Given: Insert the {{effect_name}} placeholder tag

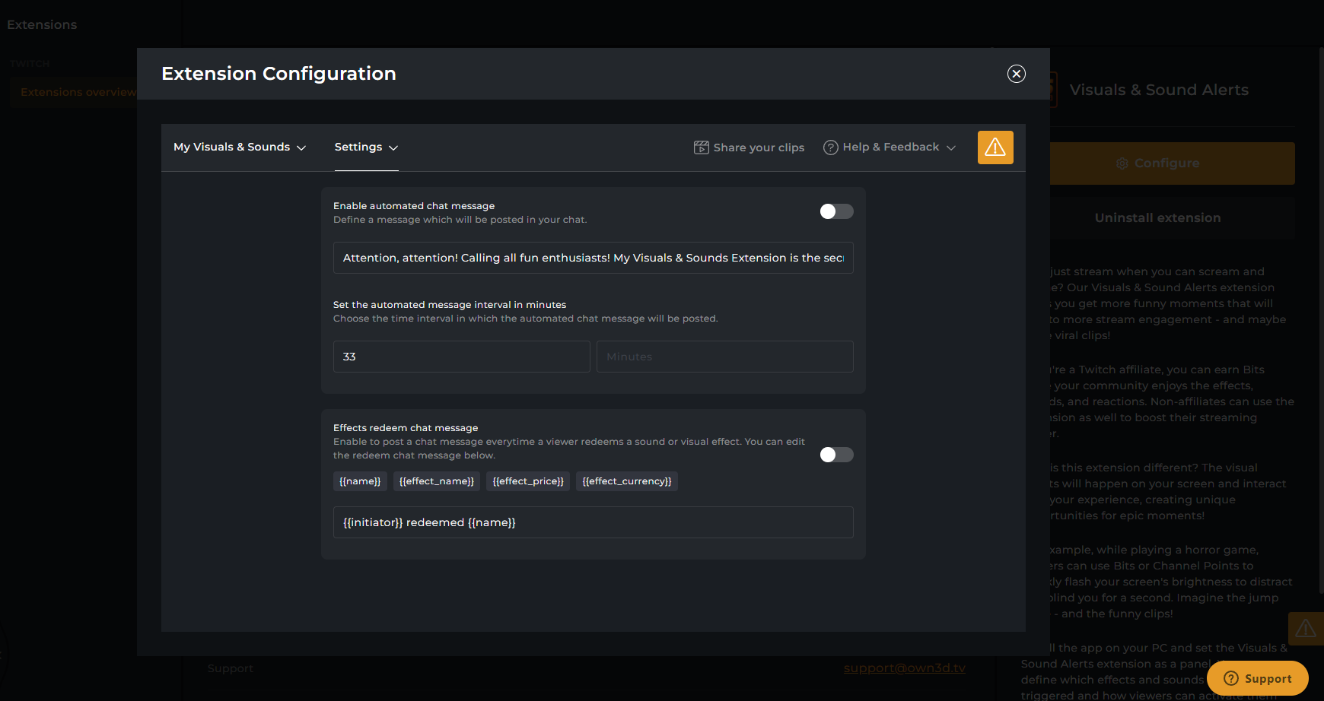Looking at the screenshot, I should pos(437,481).
